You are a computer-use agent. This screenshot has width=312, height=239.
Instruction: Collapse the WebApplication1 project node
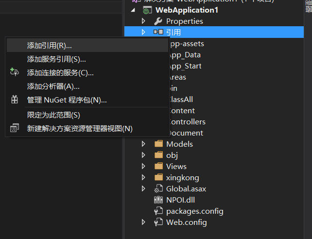pos(133,10)
